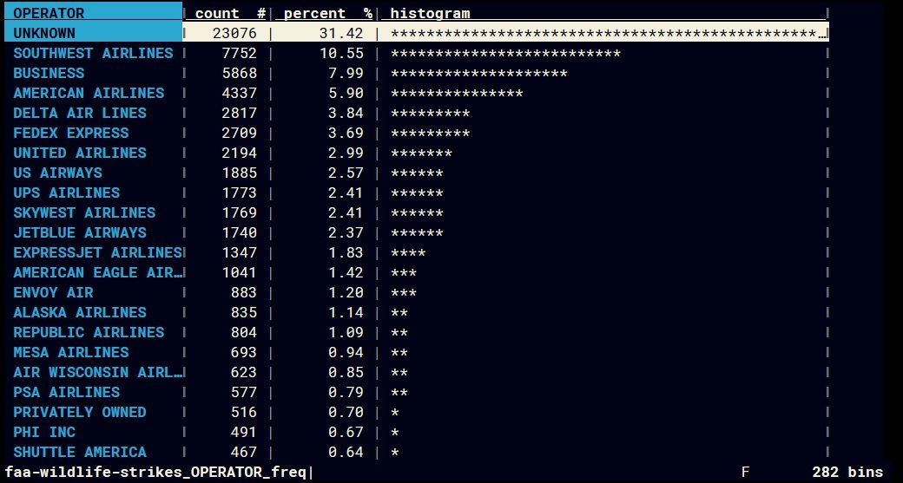Click percent cell 0.94

pos(346,352)
